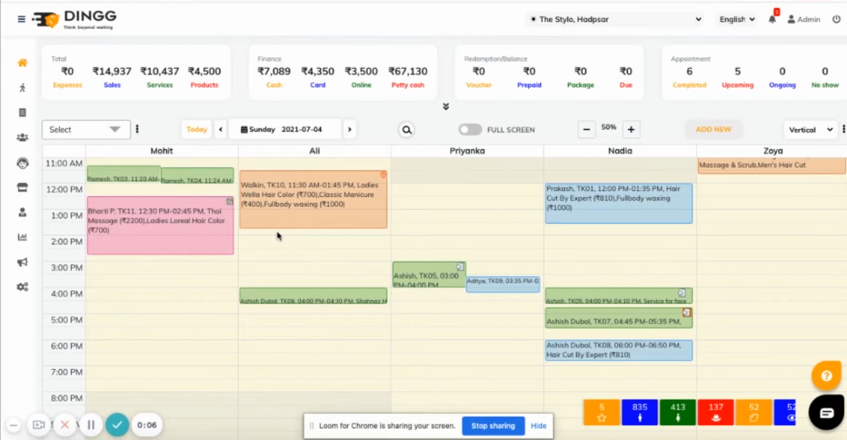Increase calendar zoom with plus button
847x440 pixels.
pos(631,130)
